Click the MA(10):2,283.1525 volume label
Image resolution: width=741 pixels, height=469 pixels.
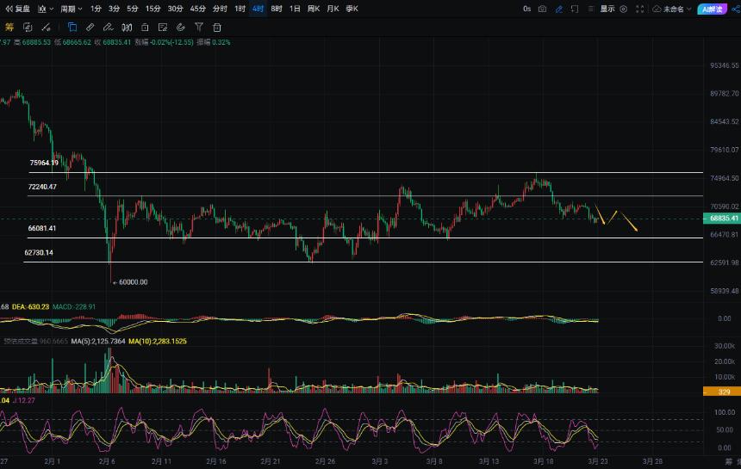pos(158,341)
